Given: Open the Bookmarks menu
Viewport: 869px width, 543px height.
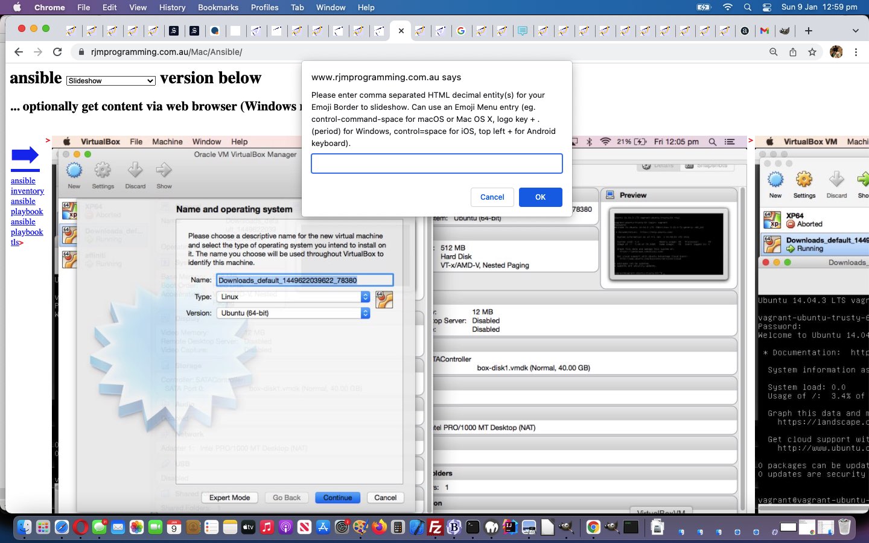Looking at the screenshot, I should [218, 7].
